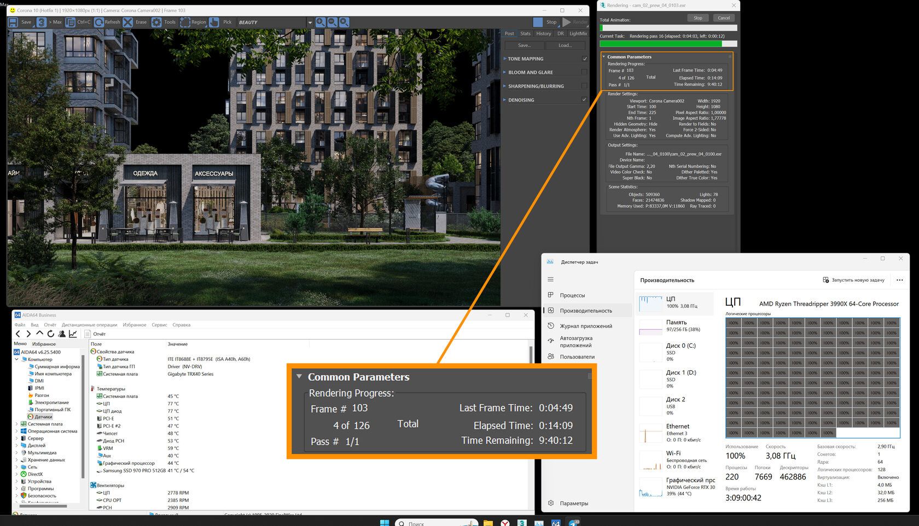The width and height of the screenshot is (919, 526).
Task: Collapse Компьютер tree node in AIDA64
Action: 17,359
